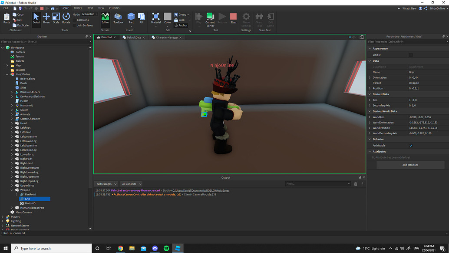Viewport: 449px width, 253px height.
Task: Open the Discord taskbar icon
Action: coord(155,248)
